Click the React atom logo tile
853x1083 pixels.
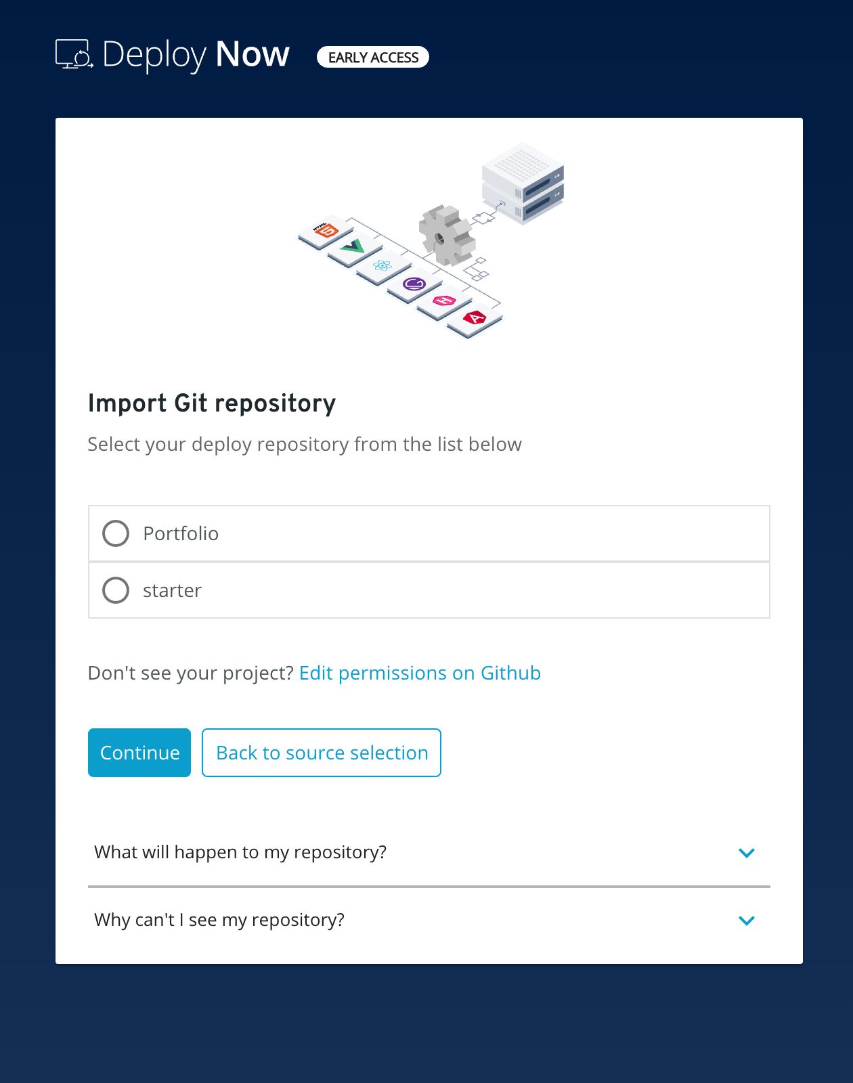coord(382,265)
